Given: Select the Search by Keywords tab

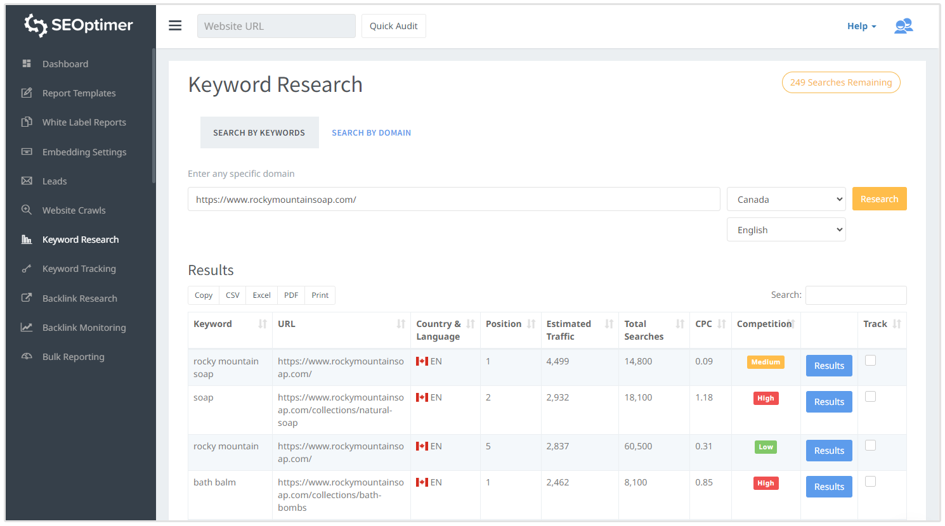Looking at the screenshot, I should coord(259,132).
